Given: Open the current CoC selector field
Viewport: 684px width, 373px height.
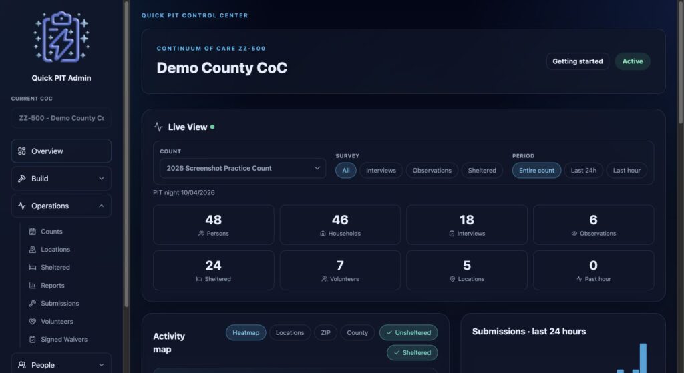Looking at the screenshot, I should click(x=61, y=118).
